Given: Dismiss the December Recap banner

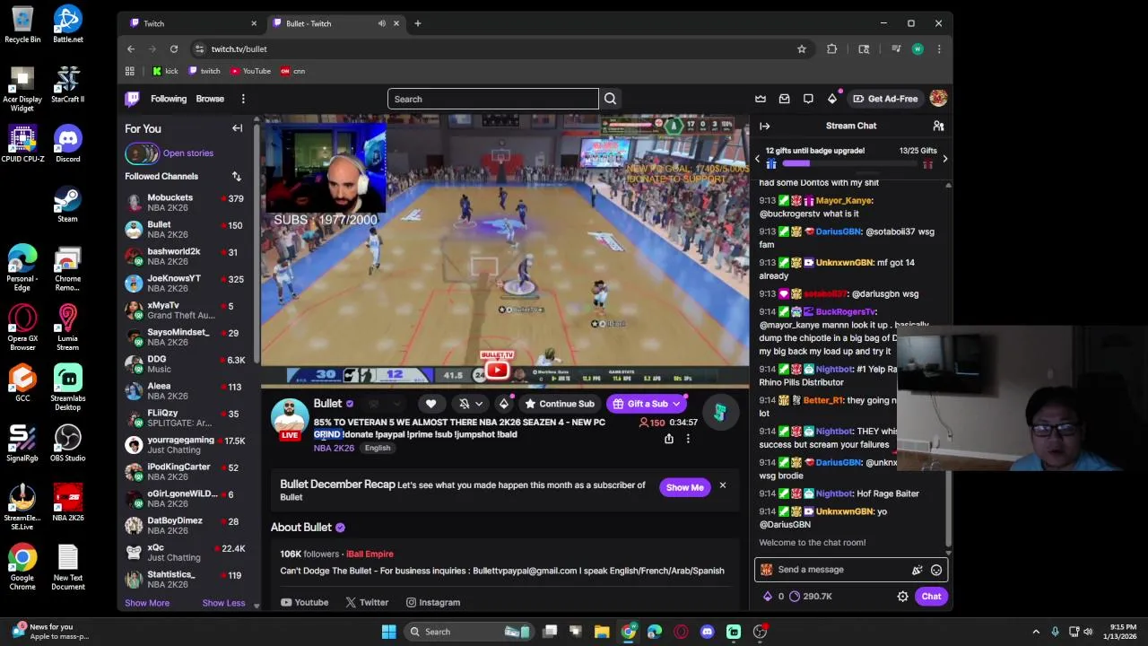Looking at the screenshot, I should [x=722, y=486].
